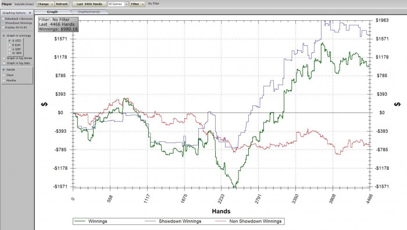Choose the € EUR currency radio

point(10,45)
